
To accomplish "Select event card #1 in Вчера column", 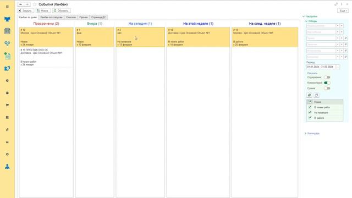I will [95, 37].
